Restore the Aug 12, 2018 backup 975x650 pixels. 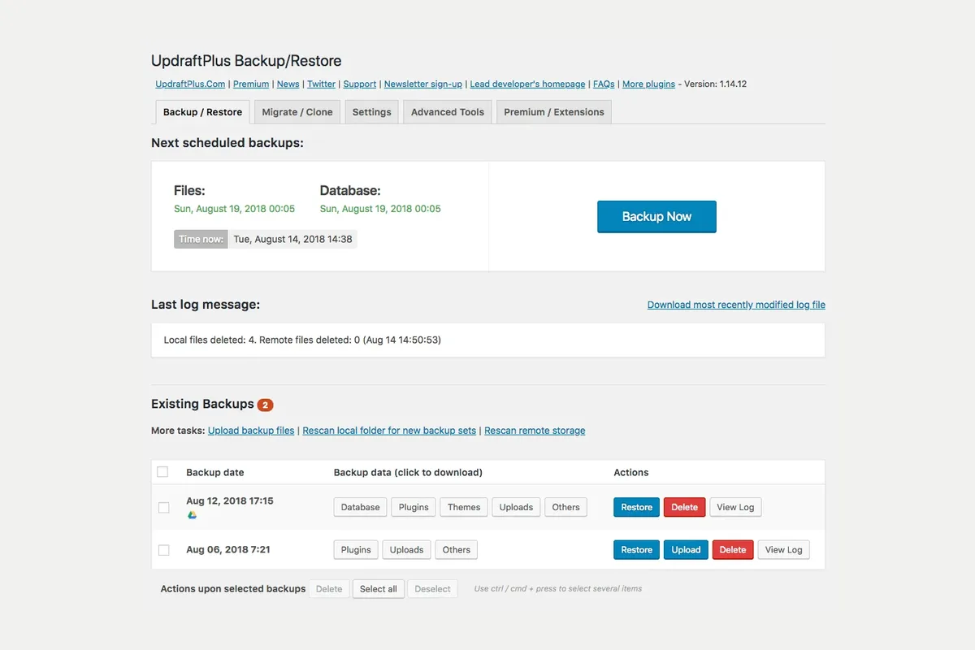point(637,507)
